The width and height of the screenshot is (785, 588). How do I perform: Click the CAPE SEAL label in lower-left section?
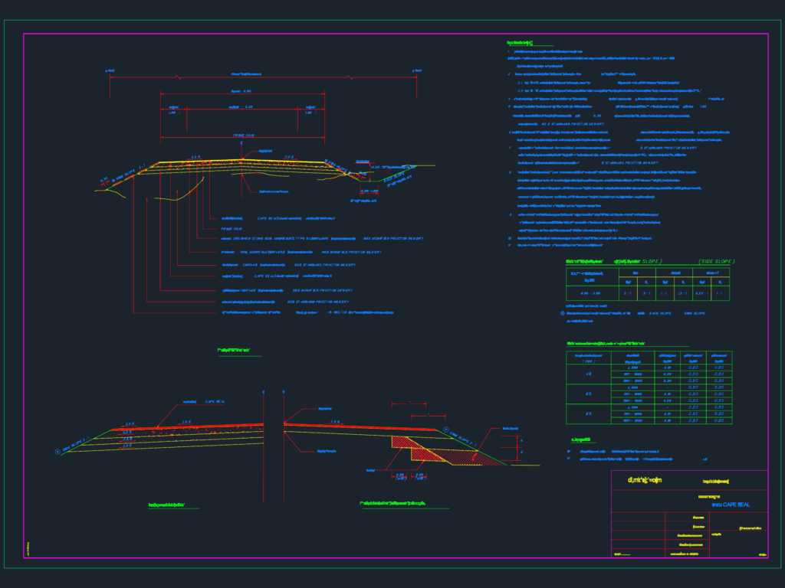pos(215,402)
